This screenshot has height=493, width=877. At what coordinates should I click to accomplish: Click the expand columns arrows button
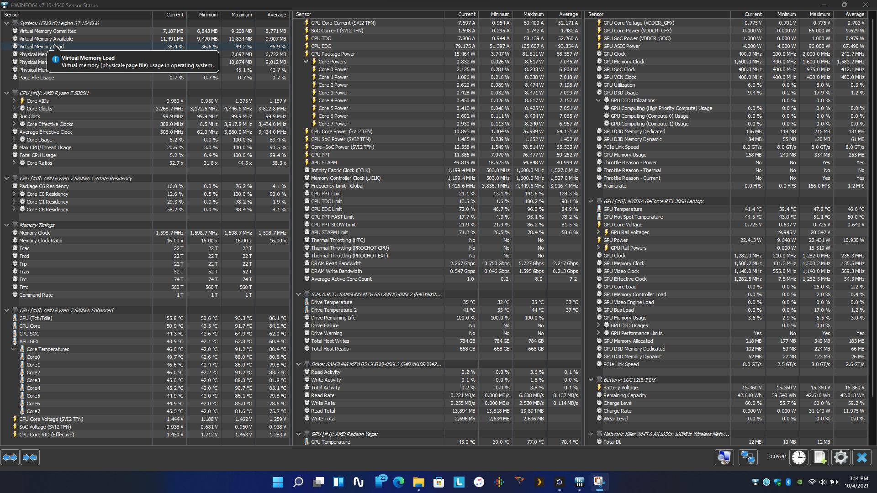(x=10, y=457)
